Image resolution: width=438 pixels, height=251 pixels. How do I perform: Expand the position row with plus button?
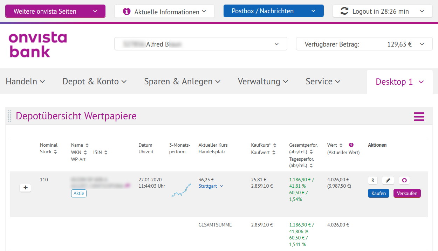coord(25,188)
